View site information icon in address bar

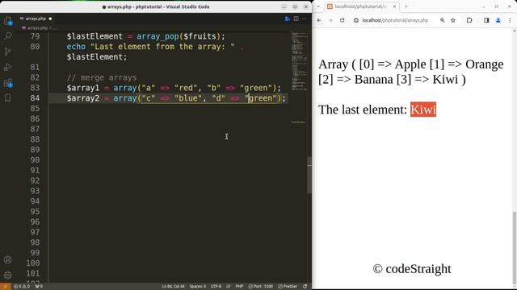click(x=356, y=20)
